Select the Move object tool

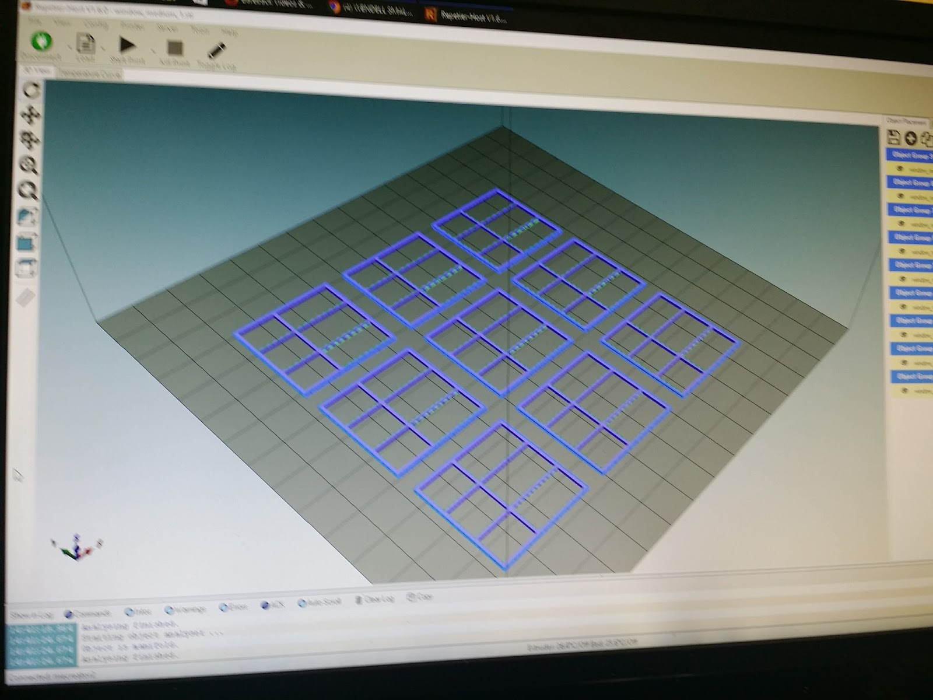[x=30, y=140]
